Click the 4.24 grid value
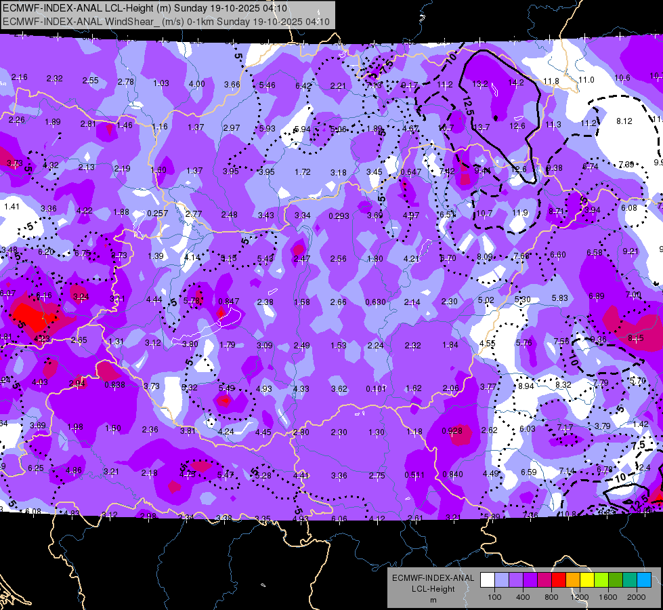The image size is (663, 610). 226,431
